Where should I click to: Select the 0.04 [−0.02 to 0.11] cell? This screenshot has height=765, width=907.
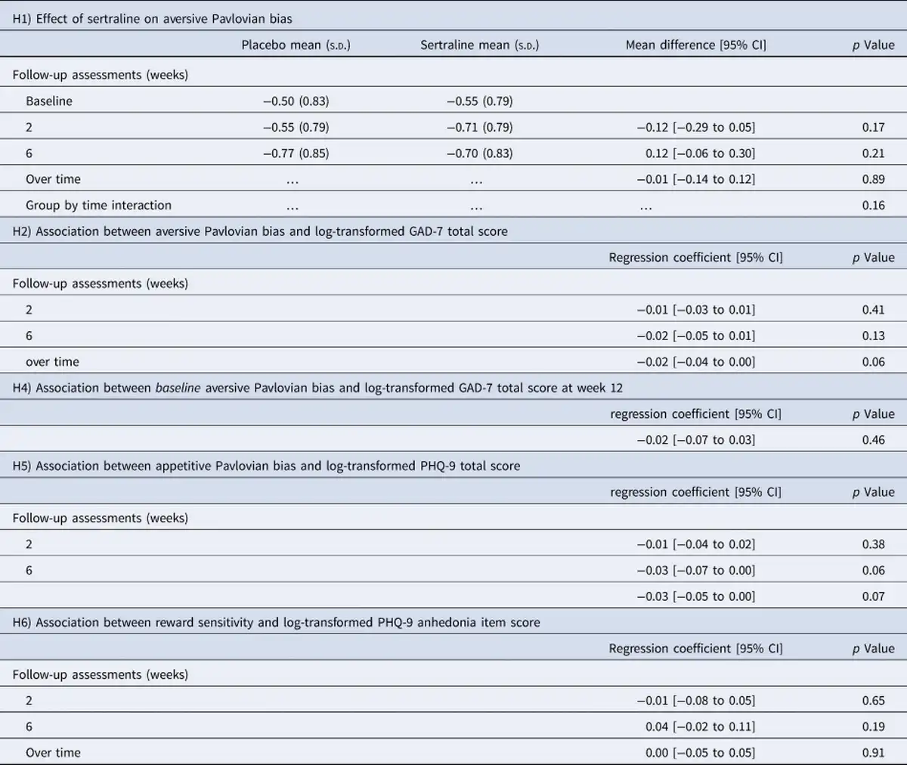(x=700, y=726)
